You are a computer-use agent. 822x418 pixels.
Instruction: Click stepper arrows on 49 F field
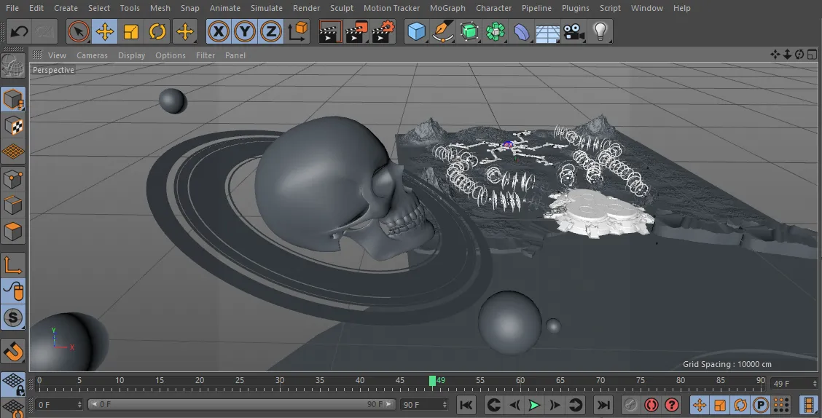[814, 384]
